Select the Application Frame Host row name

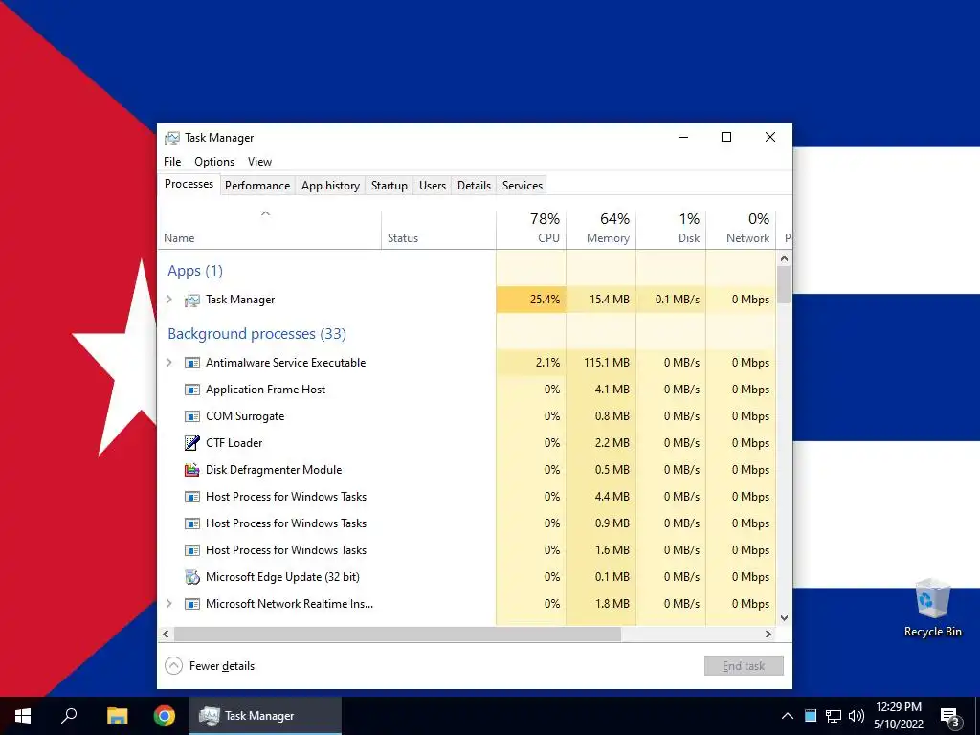point(266,390)
